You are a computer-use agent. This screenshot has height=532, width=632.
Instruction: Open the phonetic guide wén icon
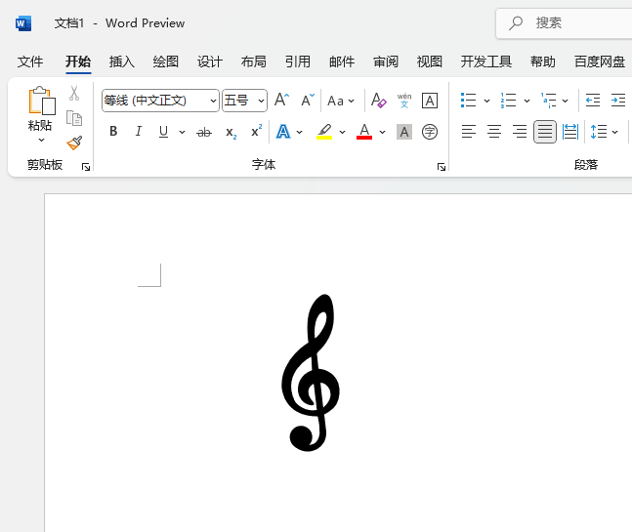[x=403, y=101]
